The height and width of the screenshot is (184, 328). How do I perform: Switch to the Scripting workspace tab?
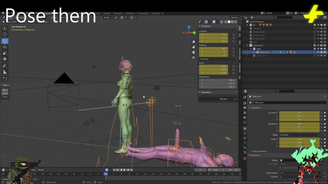tap(155, 13)
